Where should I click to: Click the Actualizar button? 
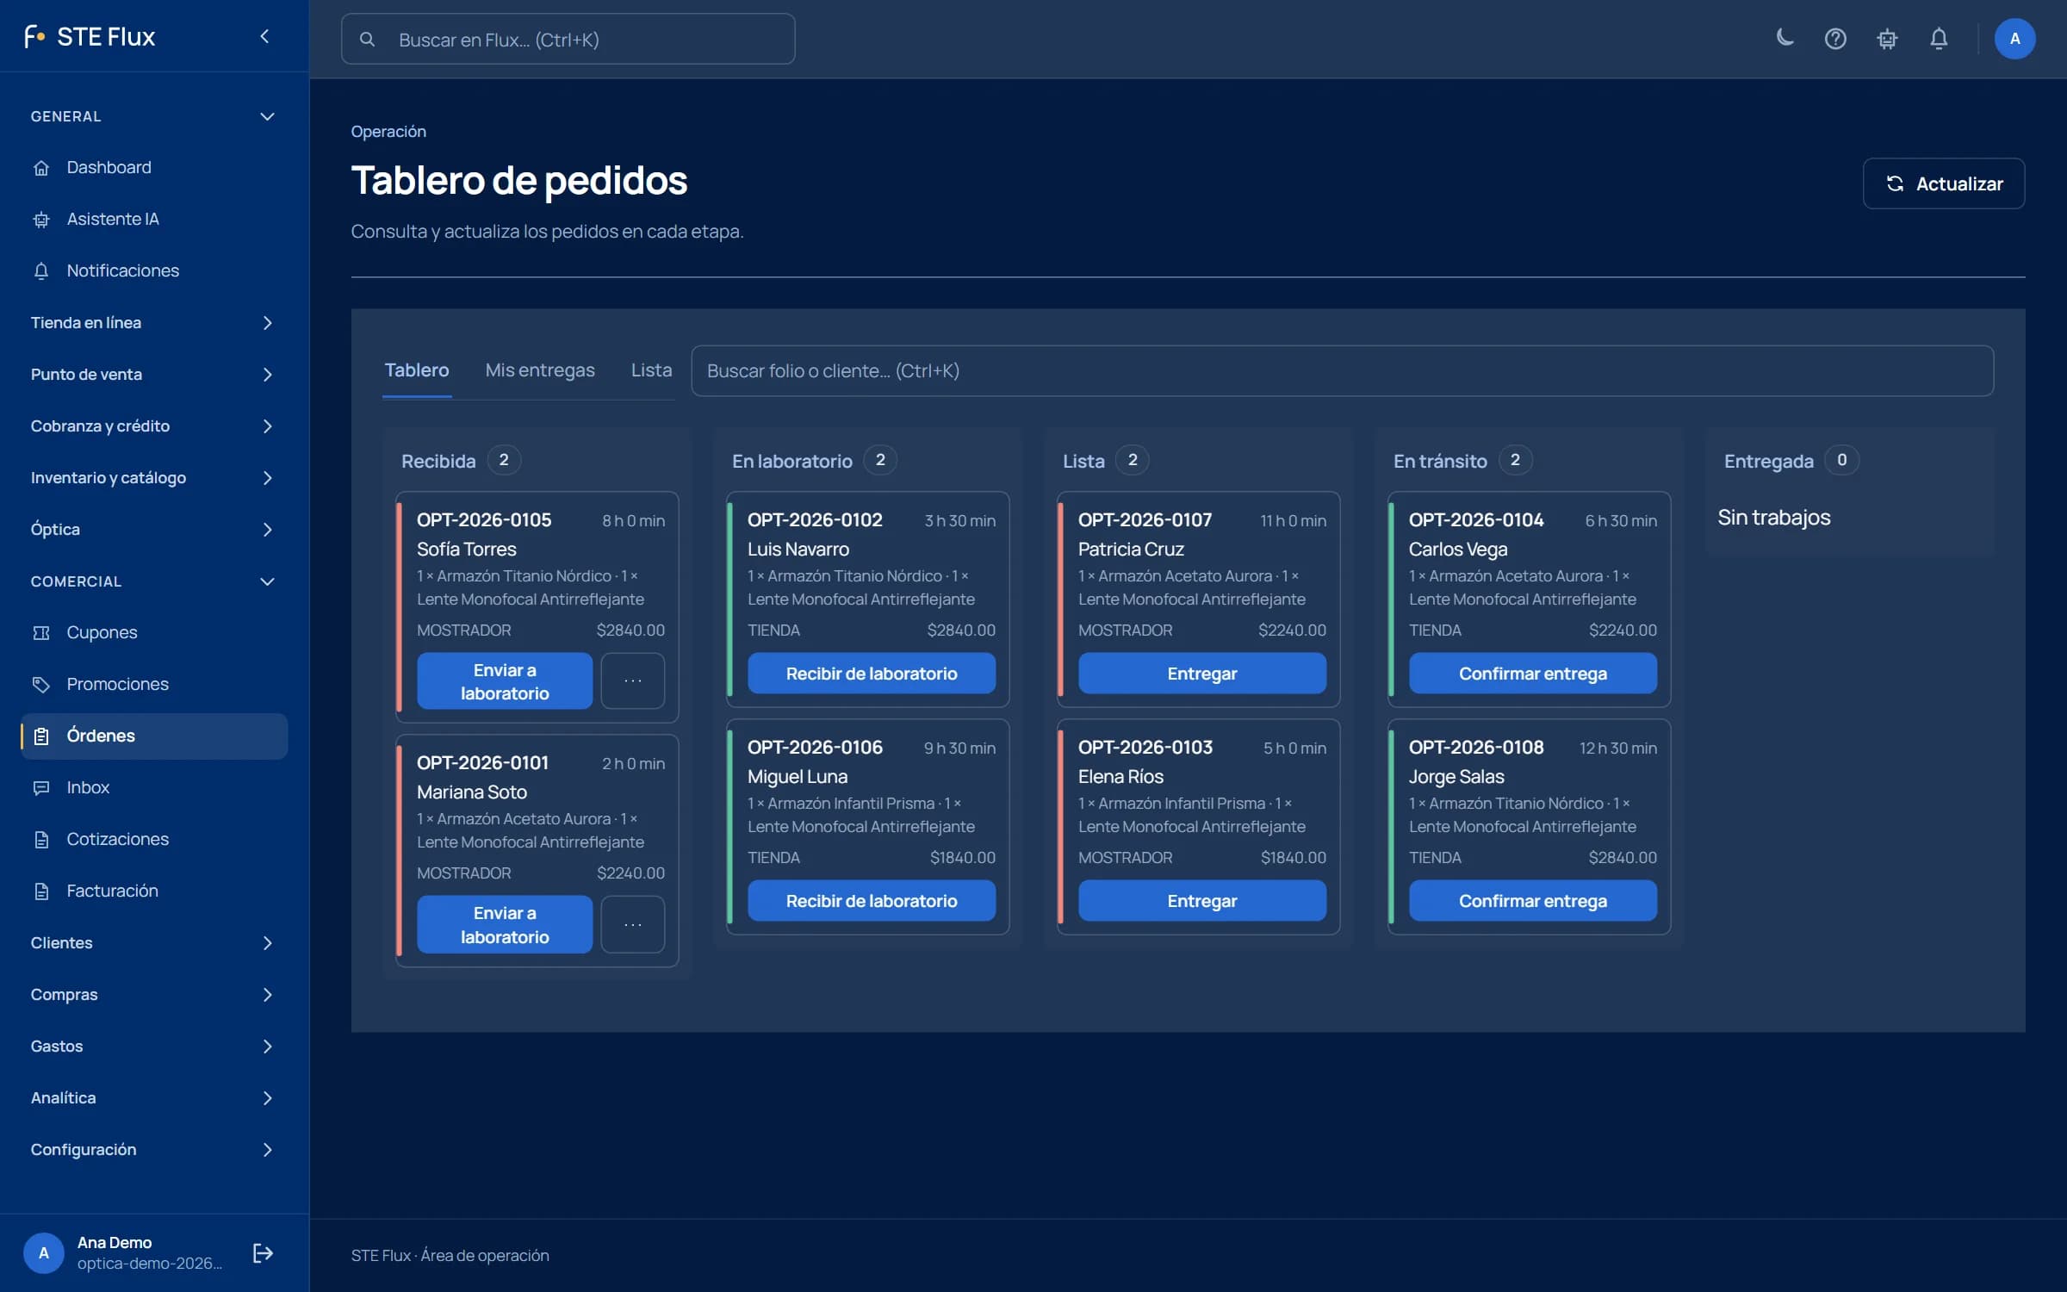[x=1944, y=183]
